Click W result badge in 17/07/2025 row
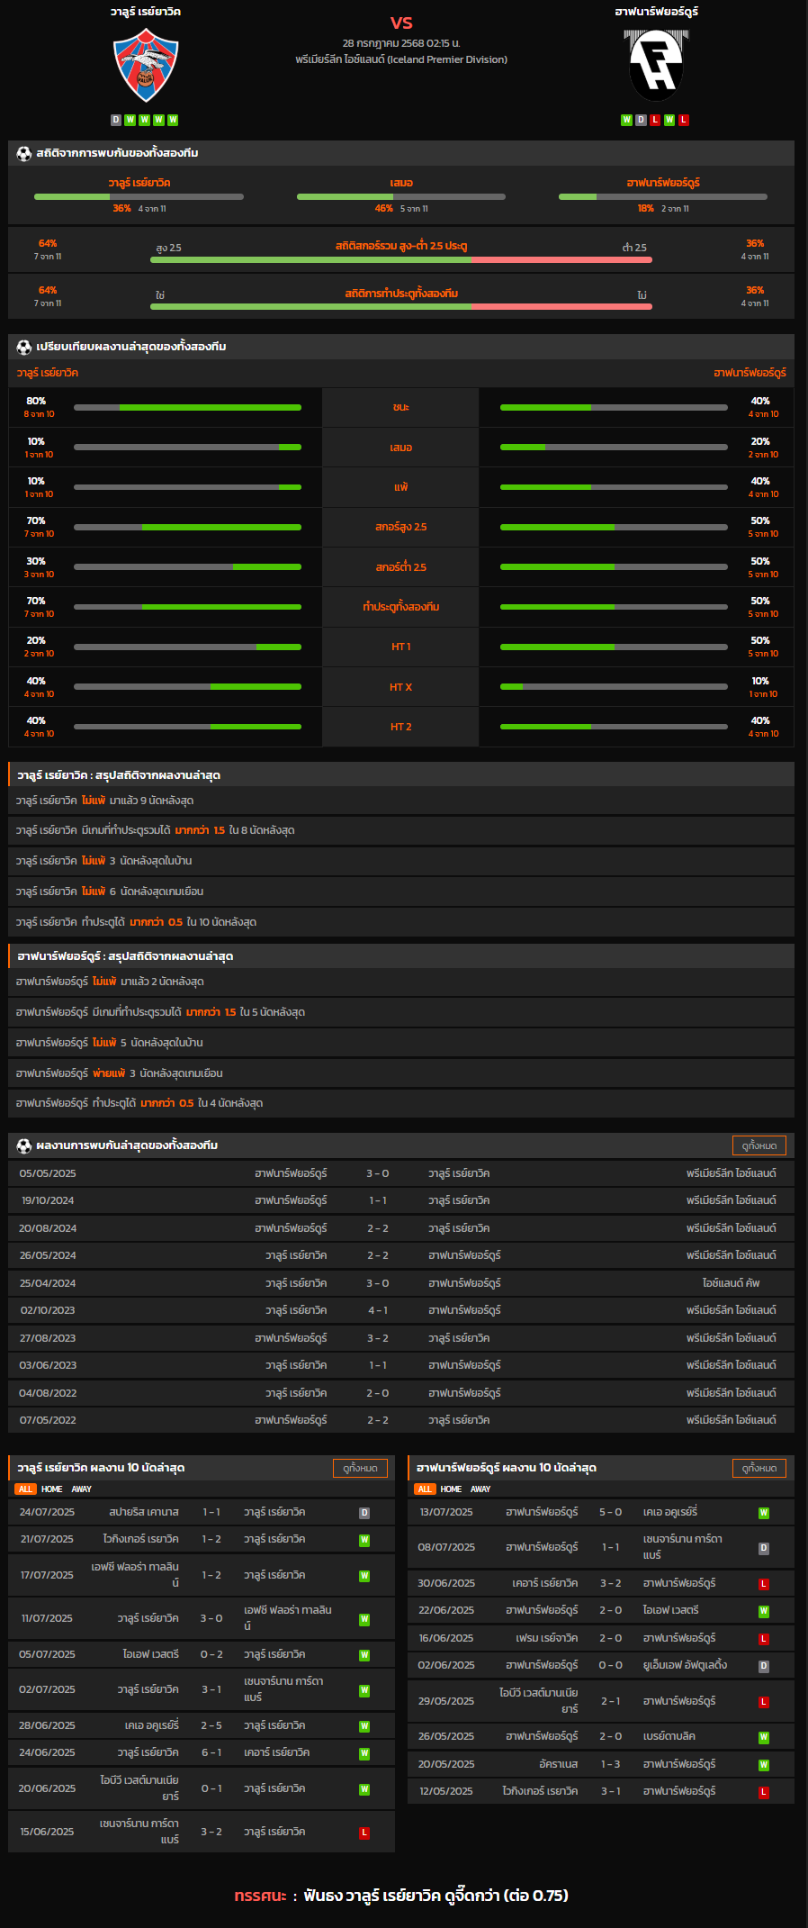This screenshot has height=1928, width=808. click(364, 1576)
